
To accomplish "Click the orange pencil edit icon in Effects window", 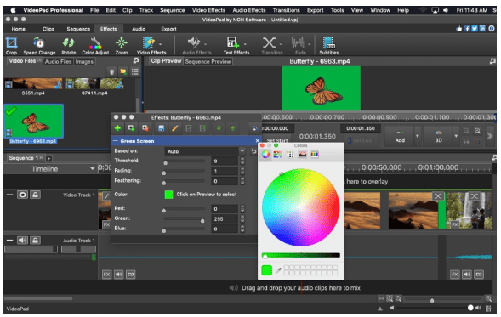I will click(174, 128).
